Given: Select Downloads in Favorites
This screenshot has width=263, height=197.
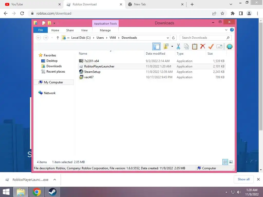Looking at the screenshot, I should click(54, 66).
